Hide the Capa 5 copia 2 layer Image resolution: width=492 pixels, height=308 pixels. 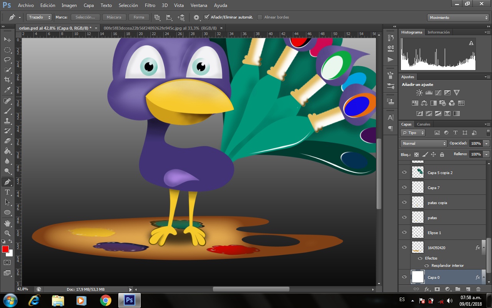(404, 172)
